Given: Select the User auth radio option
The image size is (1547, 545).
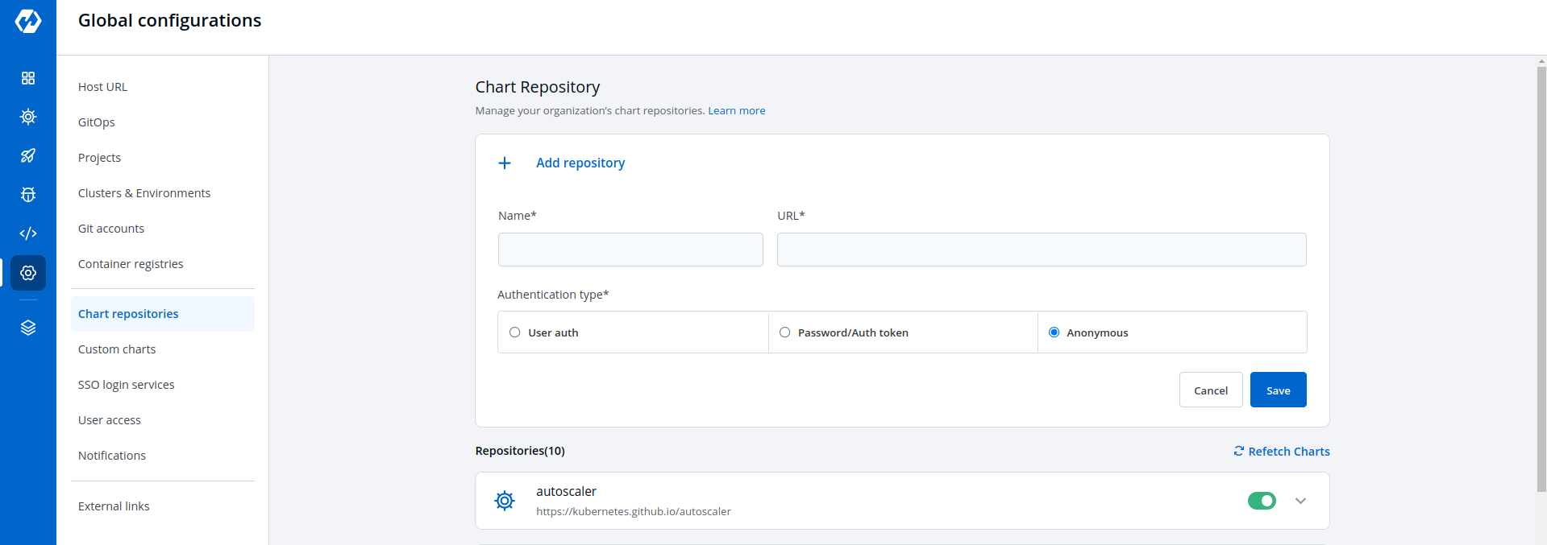Looking at the screenshot, I should tap(515, 332).
